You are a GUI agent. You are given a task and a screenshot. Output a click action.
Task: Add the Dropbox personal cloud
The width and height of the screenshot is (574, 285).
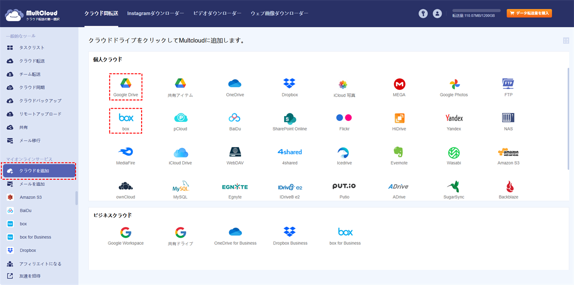point(290,88)
